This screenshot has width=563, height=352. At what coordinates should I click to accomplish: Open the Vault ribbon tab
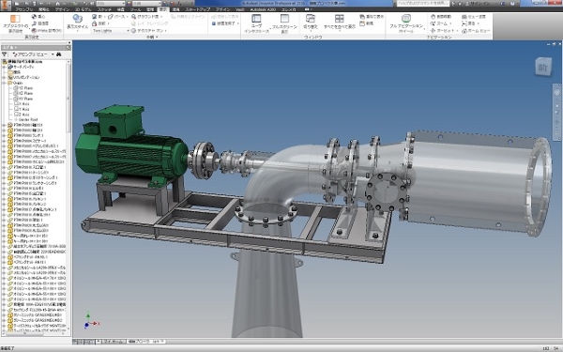240,9
